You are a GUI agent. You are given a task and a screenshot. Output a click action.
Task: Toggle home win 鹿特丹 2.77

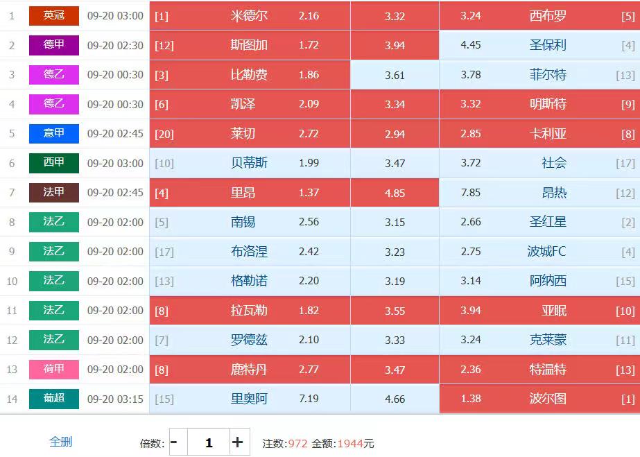coord(250,369)
